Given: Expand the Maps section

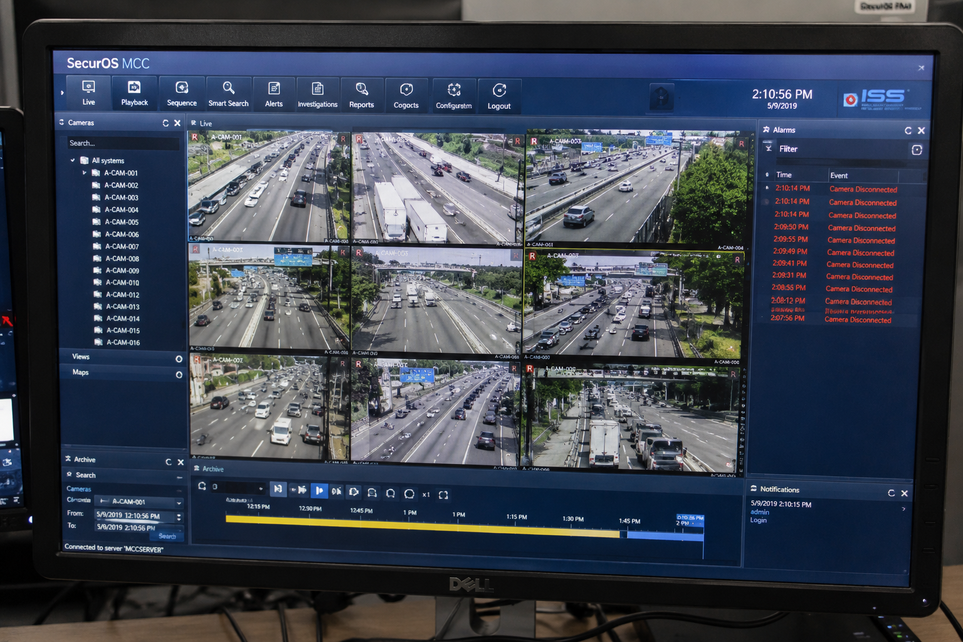Looking at the screenshot, I should point(179,374).
